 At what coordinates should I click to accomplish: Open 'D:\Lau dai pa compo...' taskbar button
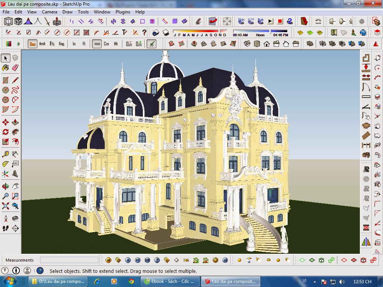coord(58,281)
